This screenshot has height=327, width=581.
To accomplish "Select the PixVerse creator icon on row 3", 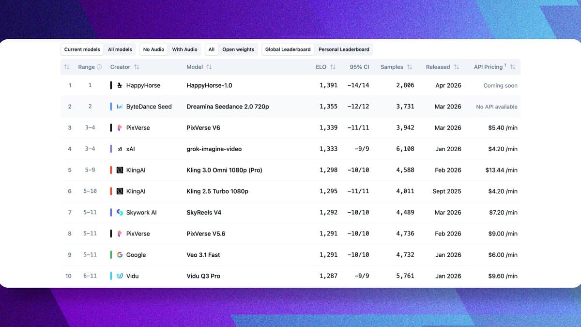I will click(120, 127).
